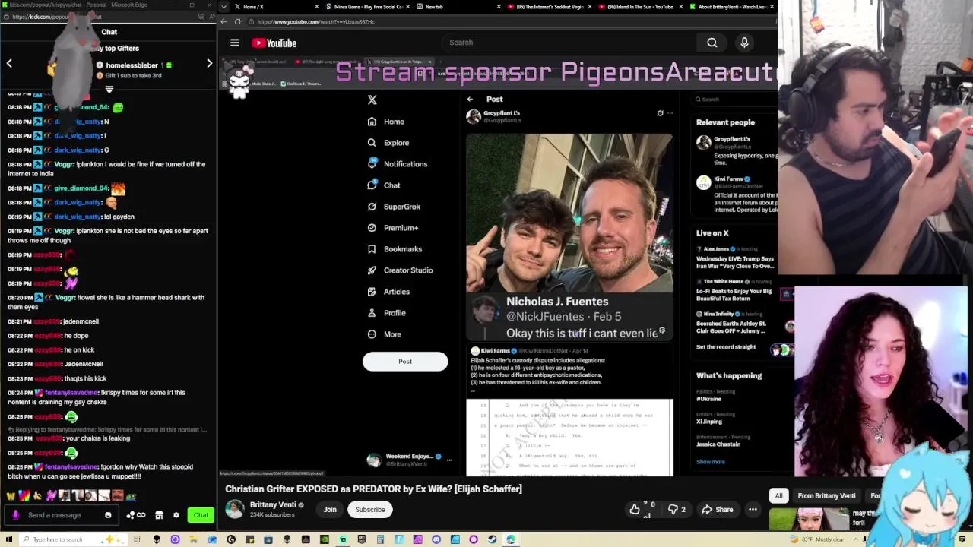Open the Kick chat shop icon
973x547 pixels.
click(159, 515)
